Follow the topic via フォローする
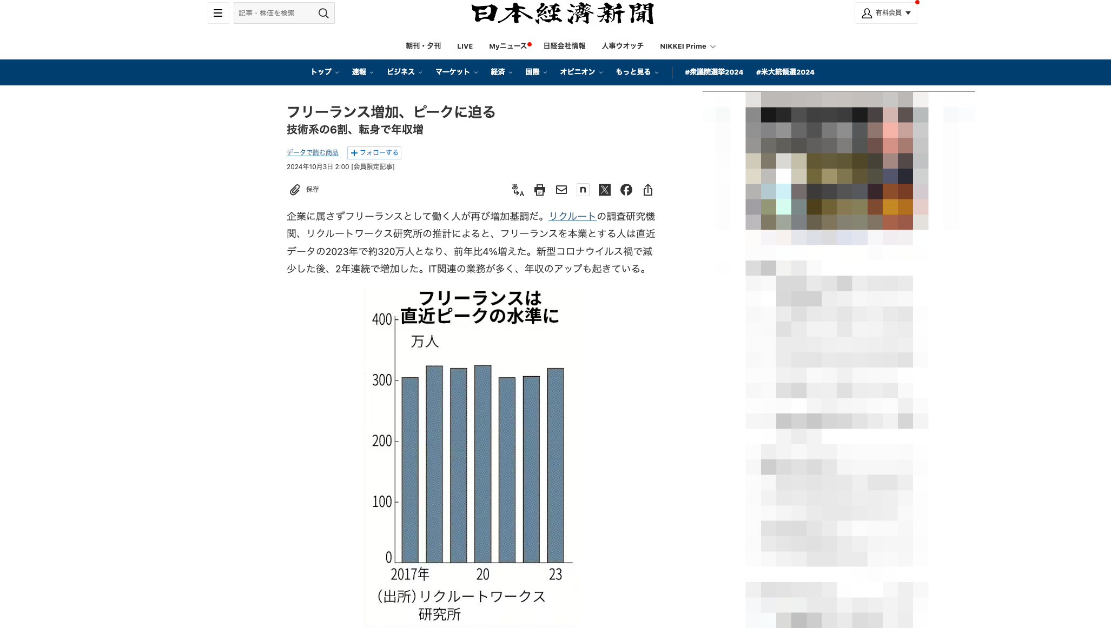The image size is (1111, 628). pos(375,153)
